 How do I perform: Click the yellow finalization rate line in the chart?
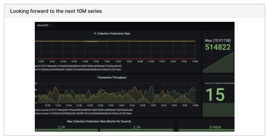coord(115,41)
